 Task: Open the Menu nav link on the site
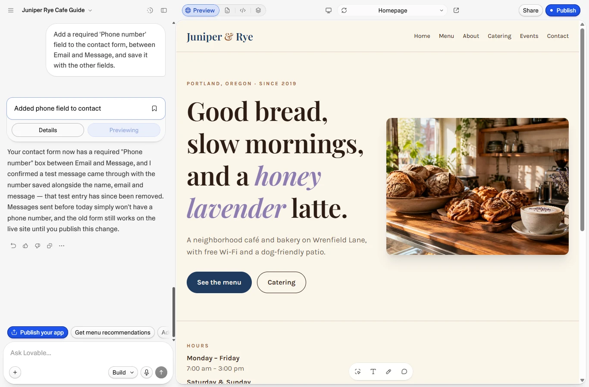446,36
